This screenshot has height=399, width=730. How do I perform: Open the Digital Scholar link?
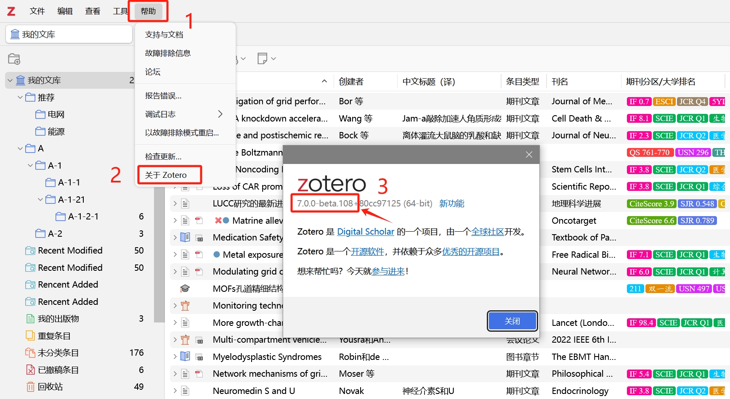365,231
